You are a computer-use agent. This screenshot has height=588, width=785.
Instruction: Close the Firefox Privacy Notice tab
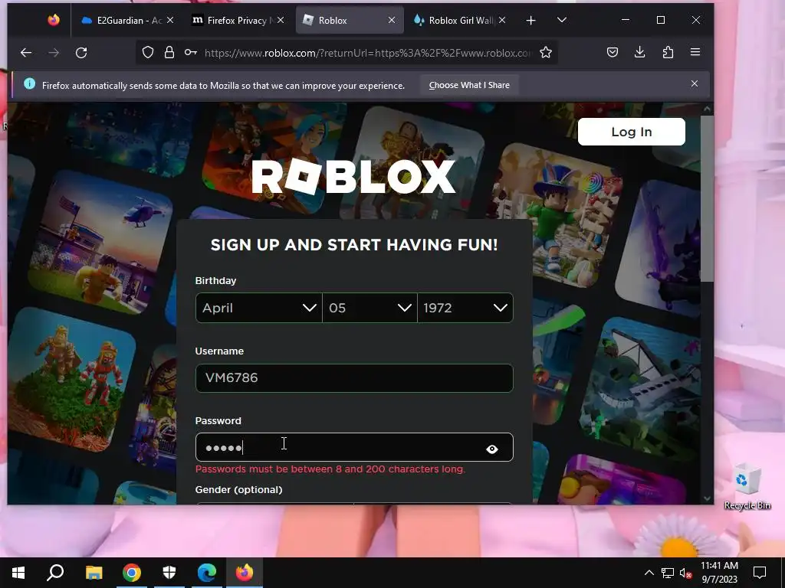coord(281,20)
